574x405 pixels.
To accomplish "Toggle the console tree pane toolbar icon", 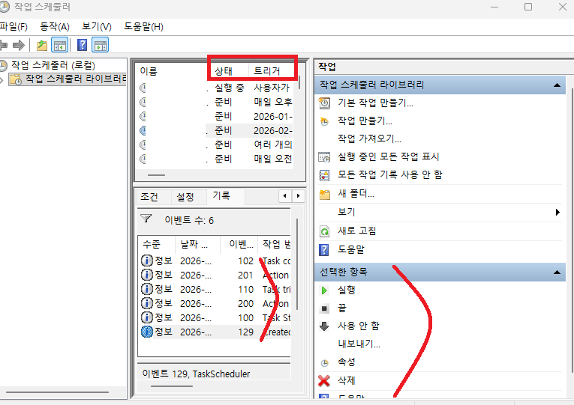I will pyautogui.click(x=59, y=46).
